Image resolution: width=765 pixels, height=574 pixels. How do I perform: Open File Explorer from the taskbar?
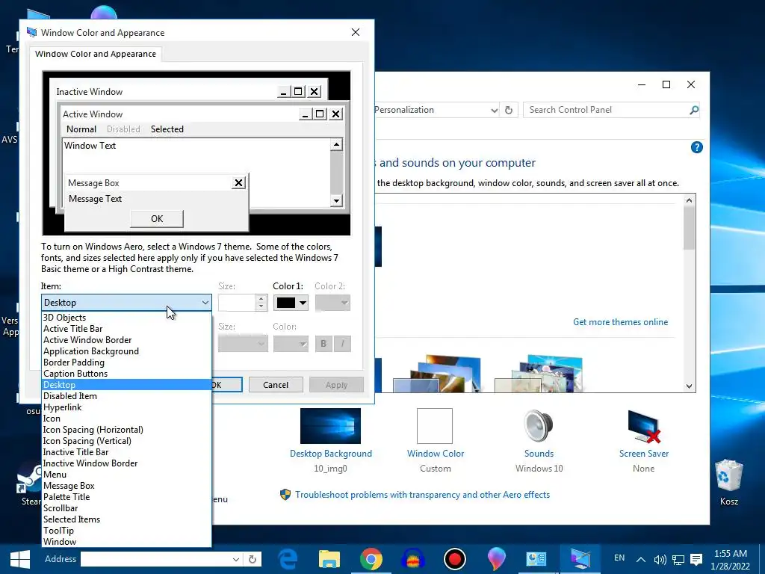point(329,559)
